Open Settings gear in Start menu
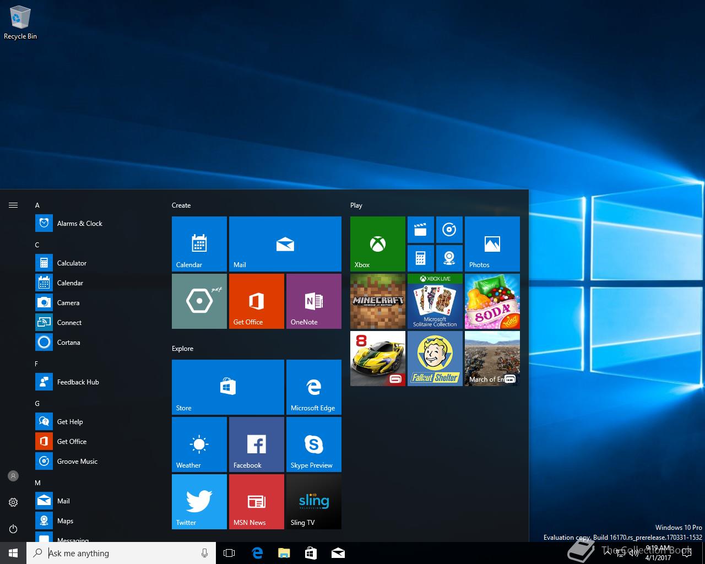The image size is (705, 564). click(x=13, y=502)
